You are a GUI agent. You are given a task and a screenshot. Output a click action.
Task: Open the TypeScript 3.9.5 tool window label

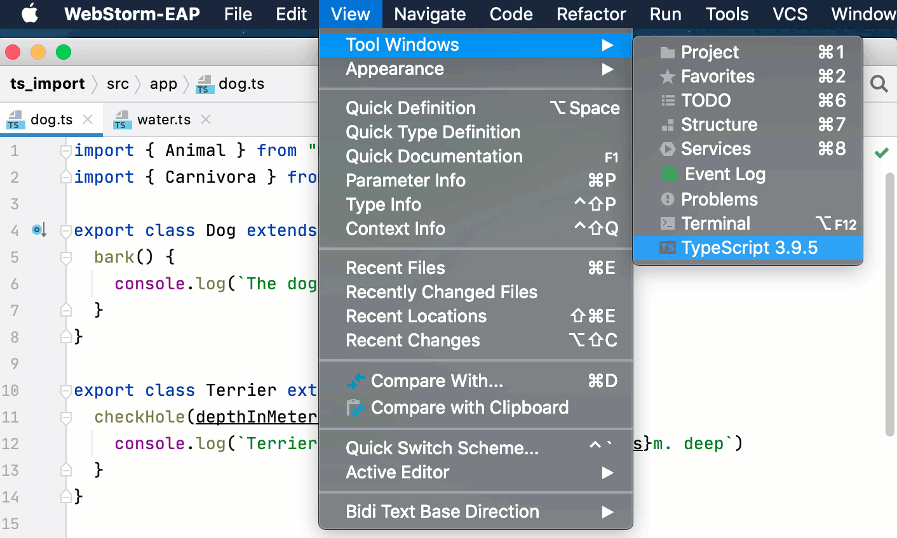tap(749, 247)
